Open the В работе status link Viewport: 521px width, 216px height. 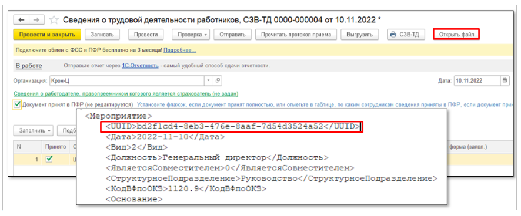(x=29, y=66)
